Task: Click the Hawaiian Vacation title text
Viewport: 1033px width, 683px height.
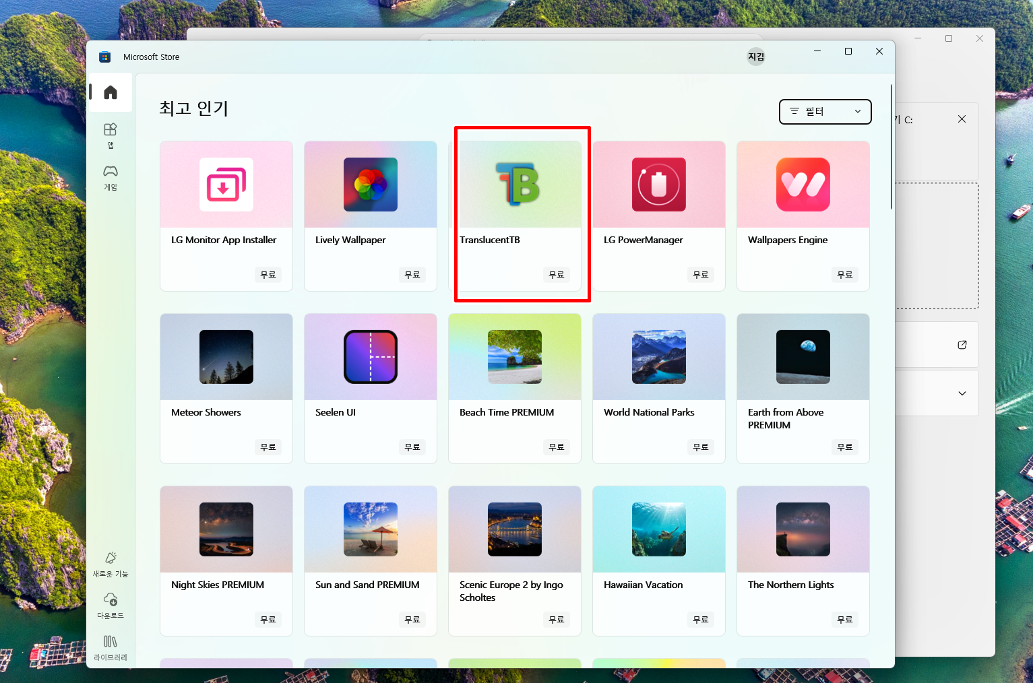Action: click(x=644, y=585)
